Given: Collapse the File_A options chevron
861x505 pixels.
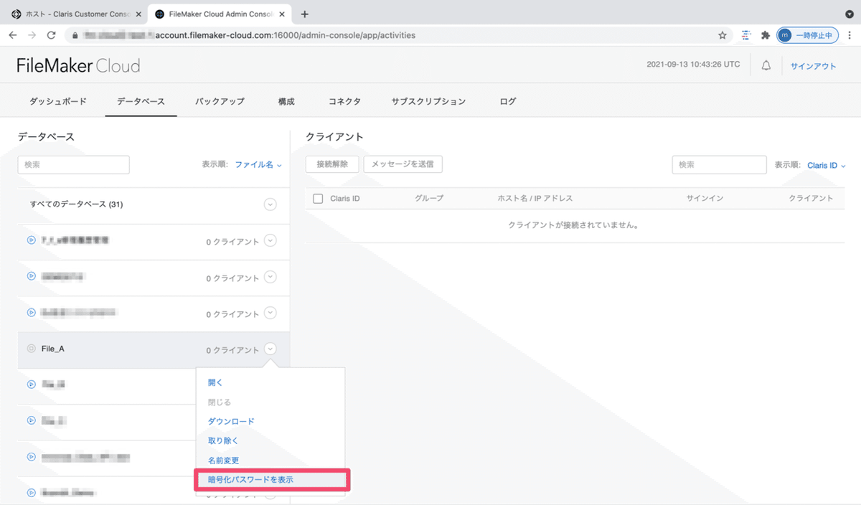Looking at the screenshot, I should click(270, 349).
